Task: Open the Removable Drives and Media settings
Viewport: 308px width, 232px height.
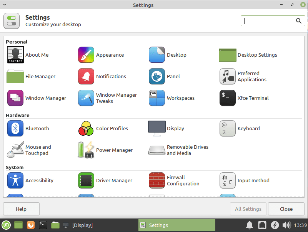Action: [x=156, y=150]
